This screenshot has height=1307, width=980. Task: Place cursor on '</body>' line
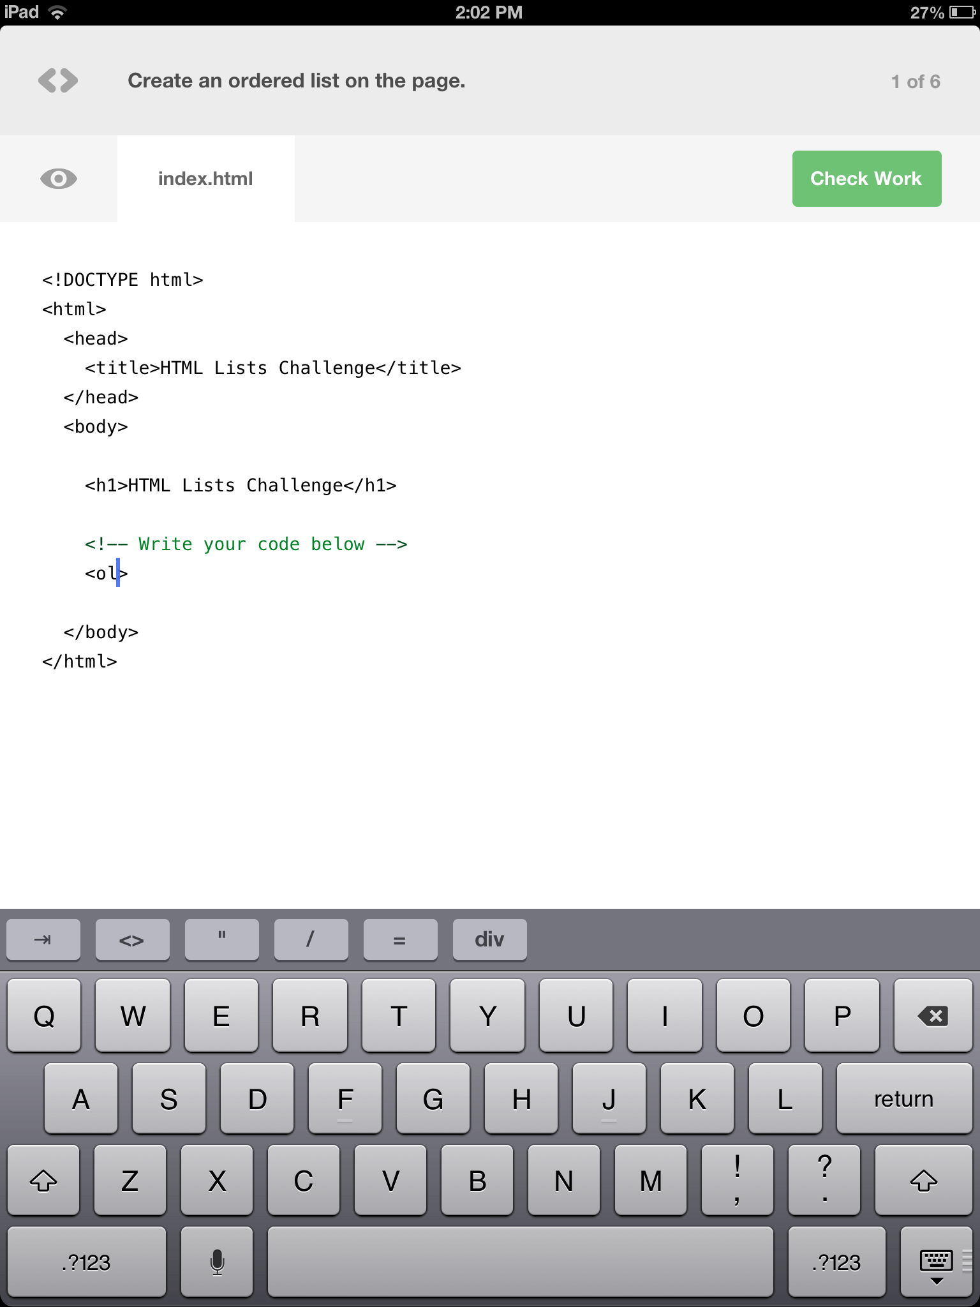[x=101, y=632]
